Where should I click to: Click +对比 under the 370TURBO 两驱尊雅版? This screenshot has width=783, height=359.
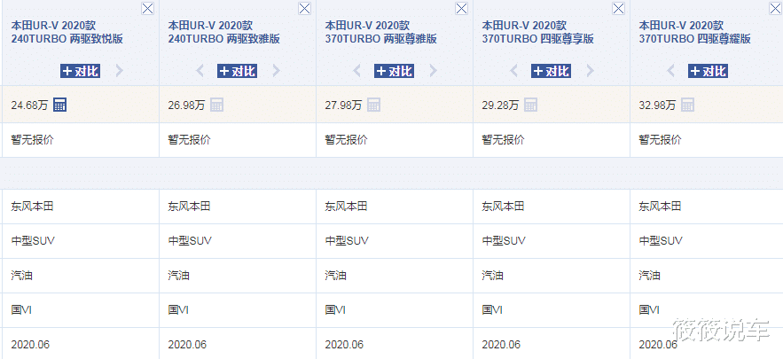[395, 70]
